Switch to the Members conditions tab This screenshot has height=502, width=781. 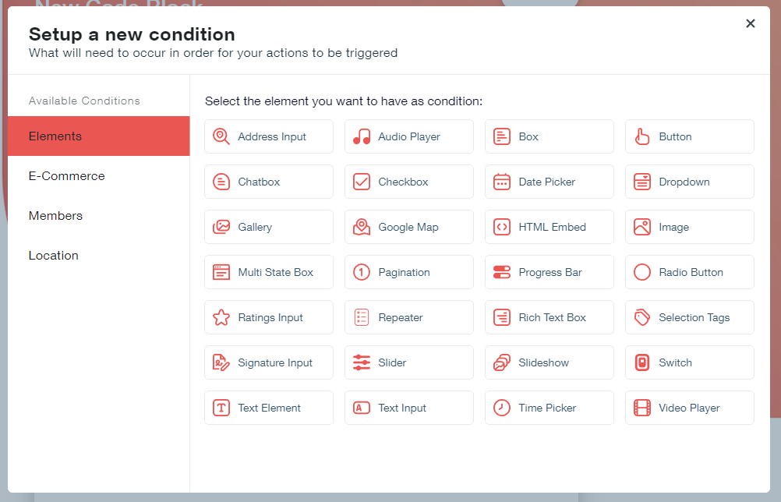(x=55, y=216)
